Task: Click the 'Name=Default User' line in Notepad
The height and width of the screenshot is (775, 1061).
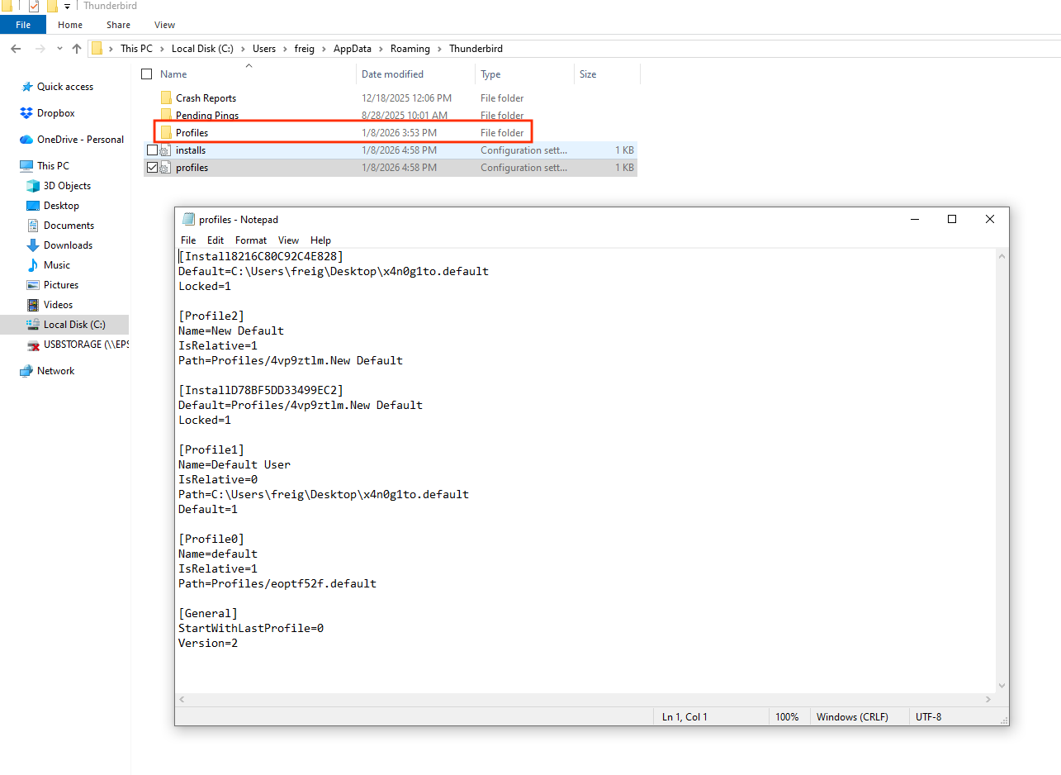Action: pyautogui.click(x=234, y=464)
